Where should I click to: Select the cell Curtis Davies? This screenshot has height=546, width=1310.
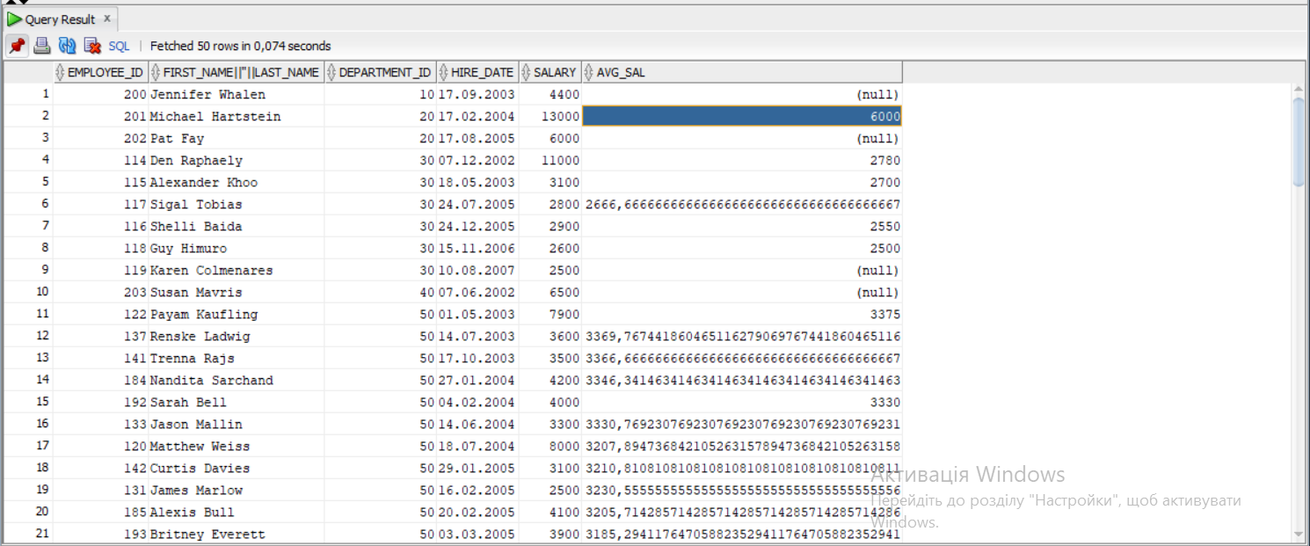[x=236, y=468]
